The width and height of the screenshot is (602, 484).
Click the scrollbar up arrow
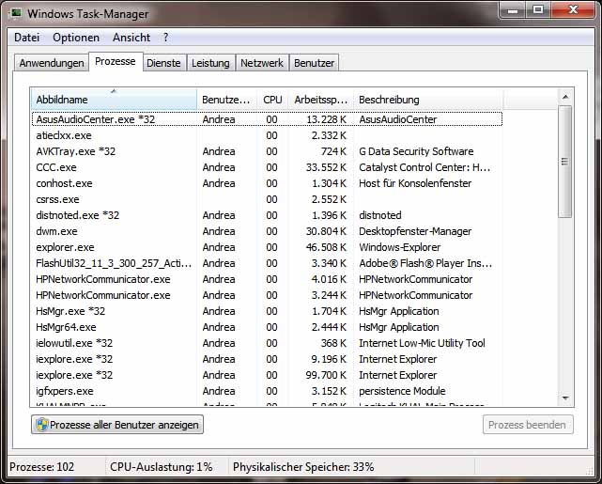tap(565, 97)
